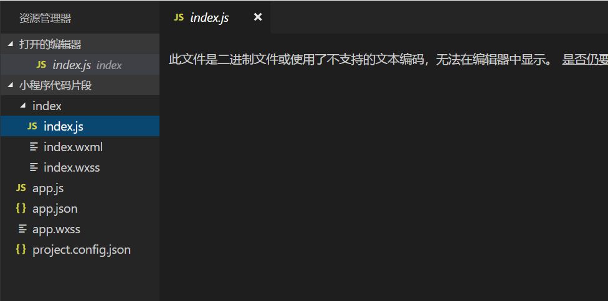Click the 是否仍要 open-anyway link
This screenshot has height=301, width=608.
[585, 60]
